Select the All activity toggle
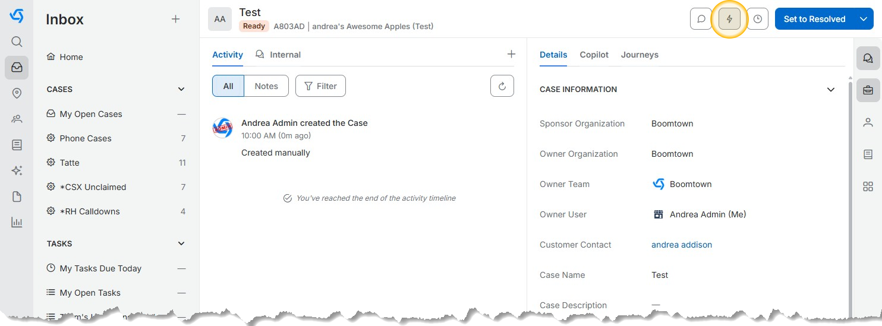The width and height of the screenshot is (882, 326). [228, 86]
